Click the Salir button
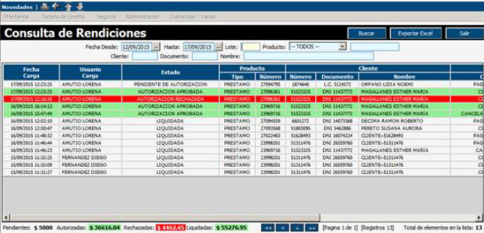Viewport: 484px width, 233px height. [464, 34]
